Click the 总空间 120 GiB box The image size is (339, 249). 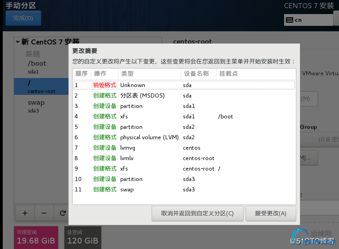(x=83, y=237)
